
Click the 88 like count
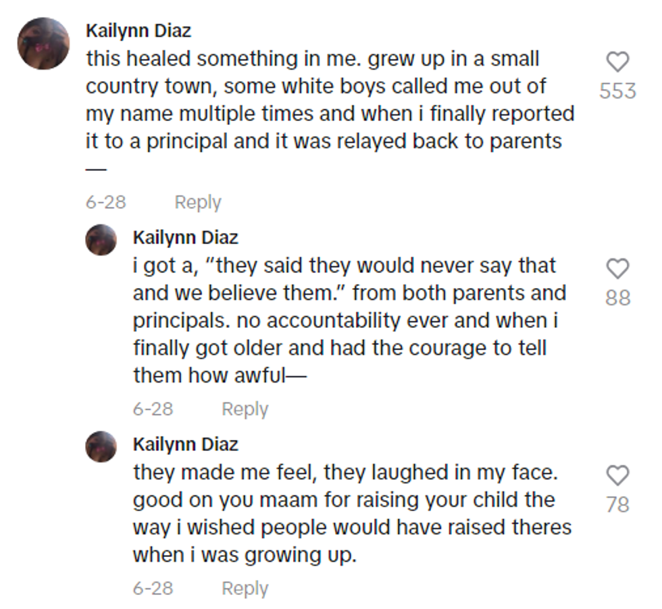coord(617,297)
